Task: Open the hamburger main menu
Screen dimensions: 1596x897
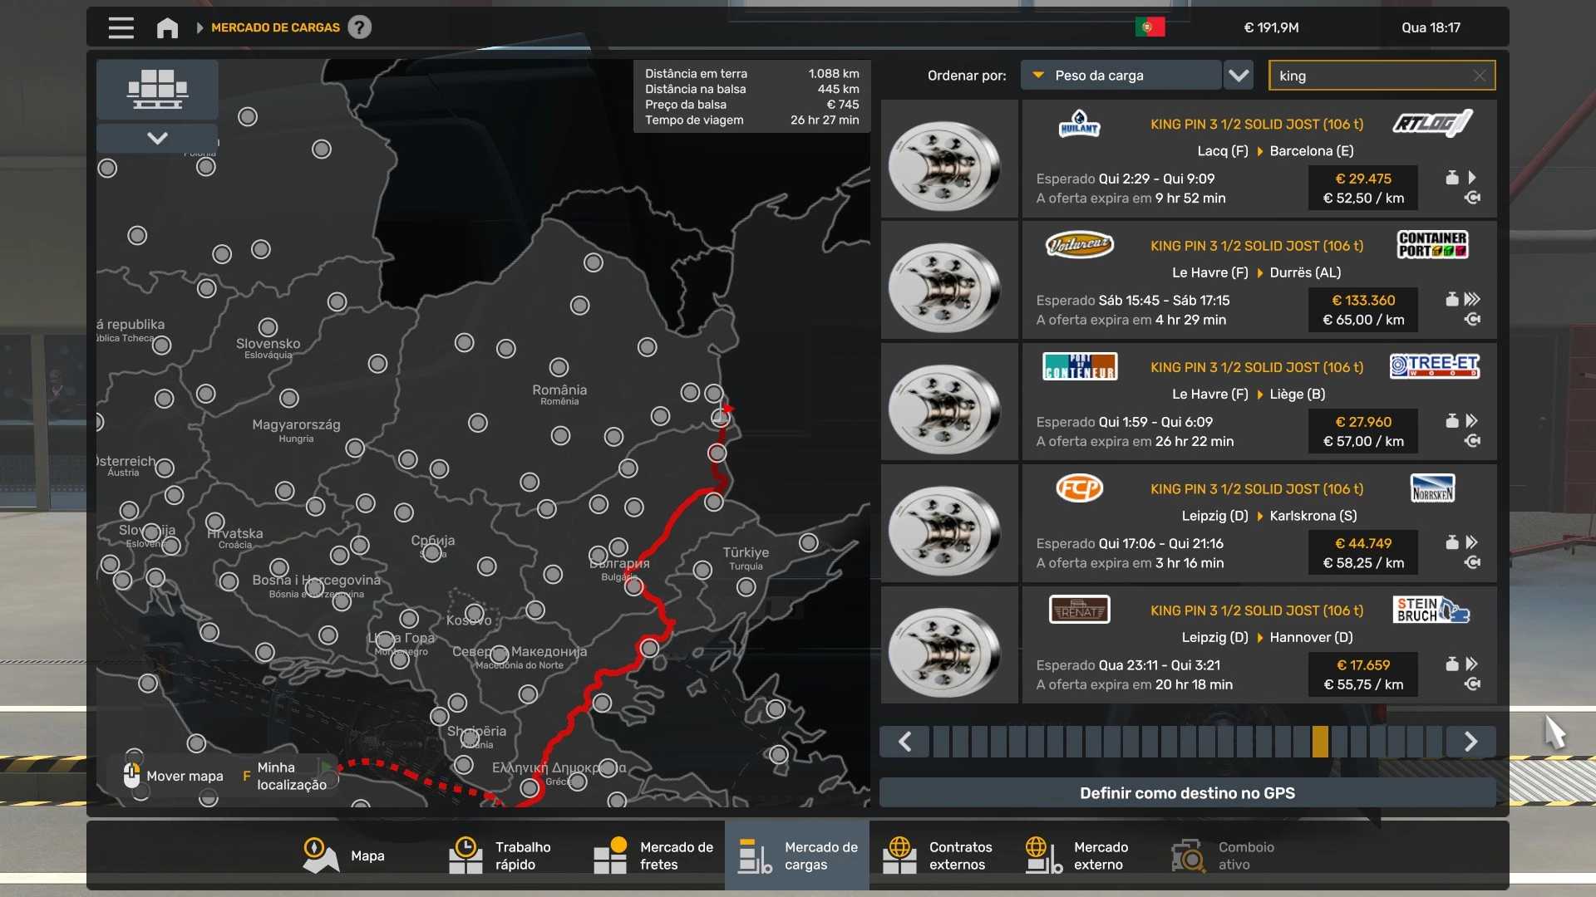Action: pos(121,27)
